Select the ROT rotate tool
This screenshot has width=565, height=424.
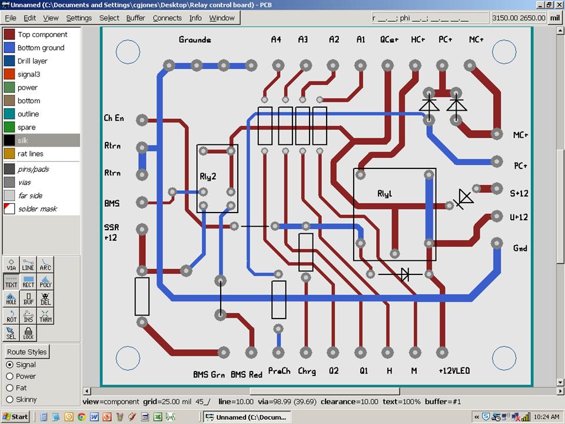[x=11, y=316]
